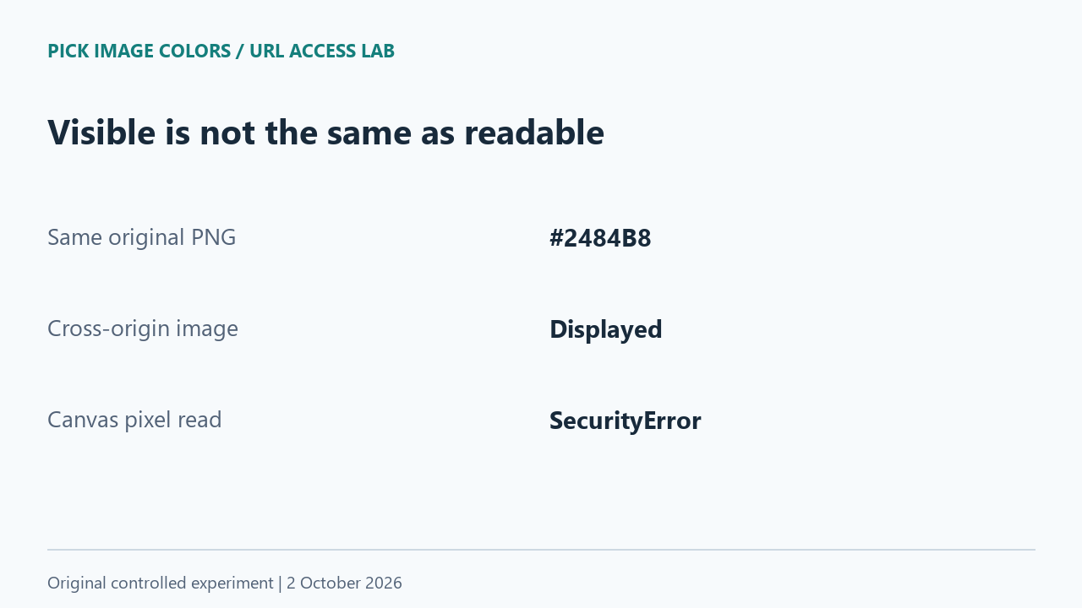Click the Original controlled experiment footer text

[161, 583]
